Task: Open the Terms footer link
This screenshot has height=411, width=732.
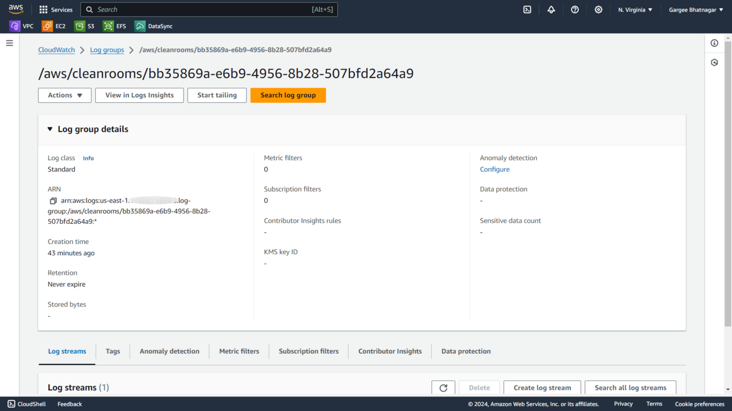Action: pos(654,404)
